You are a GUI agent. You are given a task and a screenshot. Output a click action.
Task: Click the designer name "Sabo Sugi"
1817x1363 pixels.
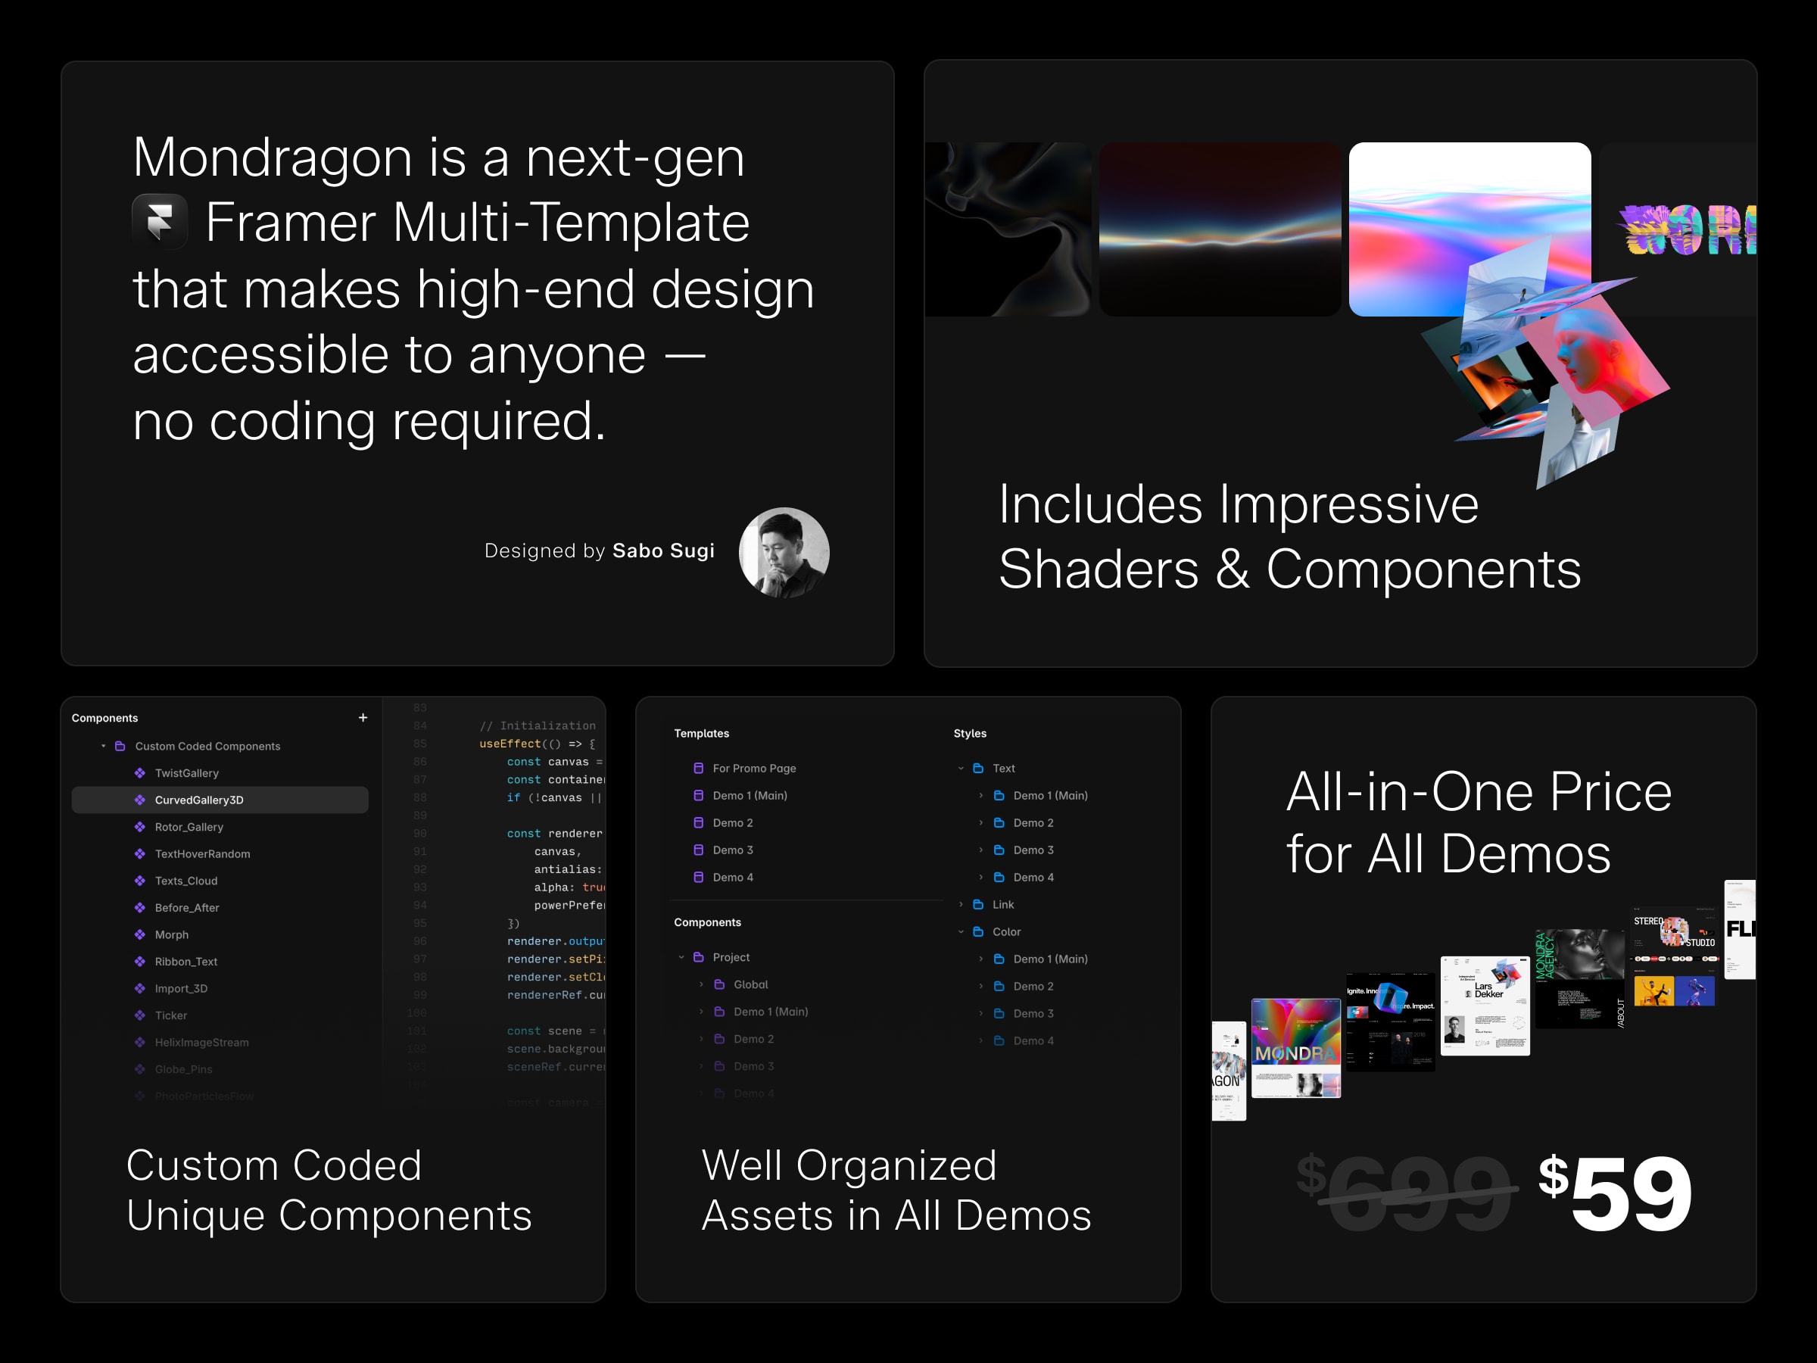(664, 551)
